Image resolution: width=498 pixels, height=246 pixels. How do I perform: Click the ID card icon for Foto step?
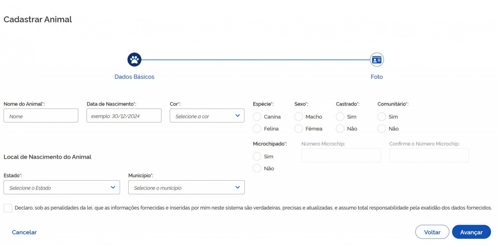(x=377, y=60)
